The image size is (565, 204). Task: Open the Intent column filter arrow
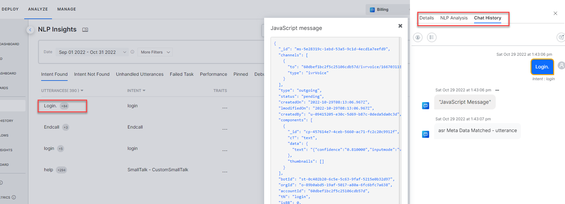click(x=144, y=91)
